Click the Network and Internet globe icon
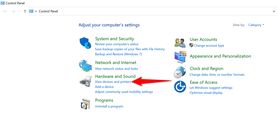The image size is (278, 113). coord(85,65)
